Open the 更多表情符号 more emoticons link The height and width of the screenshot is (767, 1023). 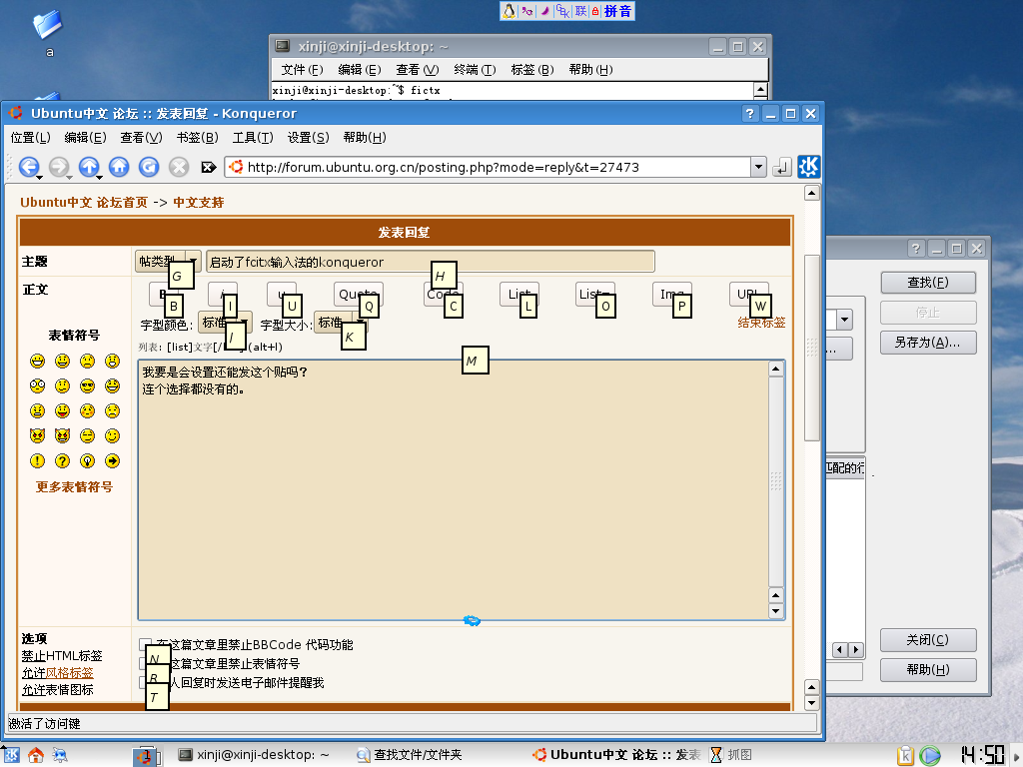pyautogui.click(x=74, y=486)
